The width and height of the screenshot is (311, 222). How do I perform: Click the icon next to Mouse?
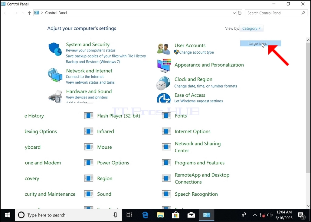(89, 147)
